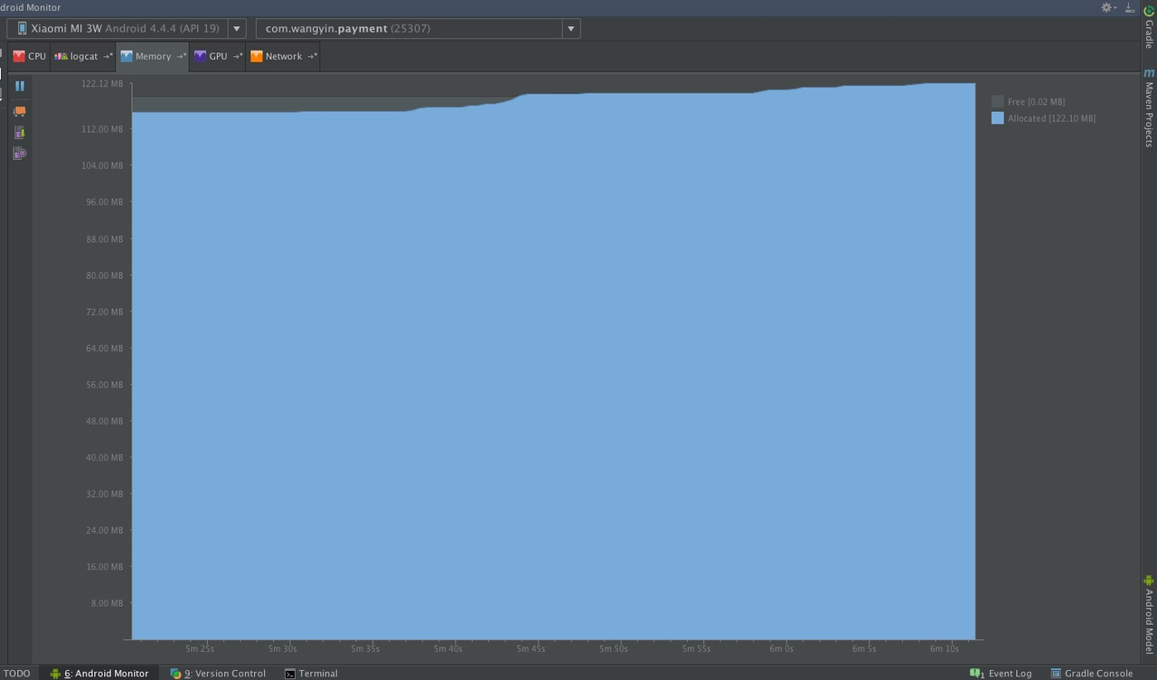Image resolution: width=1157 pixels, height=680 pixels.
Task: Click the 'Free [0.02 MB]' legend text
Action: coord(1036,102)
